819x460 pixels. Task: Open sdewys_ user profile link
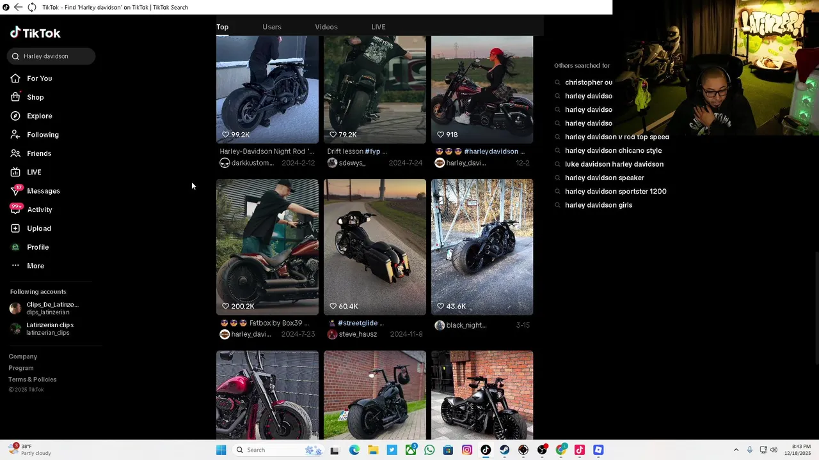click(x=353, y=163)
